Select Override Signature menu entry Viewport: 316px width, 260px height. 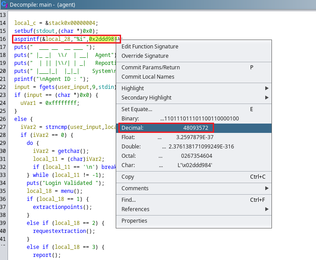click(x=145, y=56)
